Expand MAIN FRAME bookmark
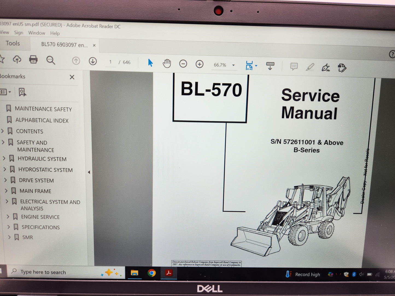The width and height of the screenshot is (395, 296). point(6,191)
